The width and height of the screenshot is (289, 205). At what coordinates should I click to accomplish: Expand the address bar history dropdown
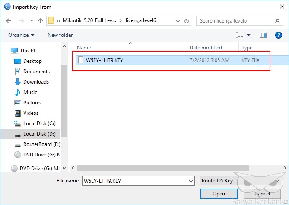178,21
